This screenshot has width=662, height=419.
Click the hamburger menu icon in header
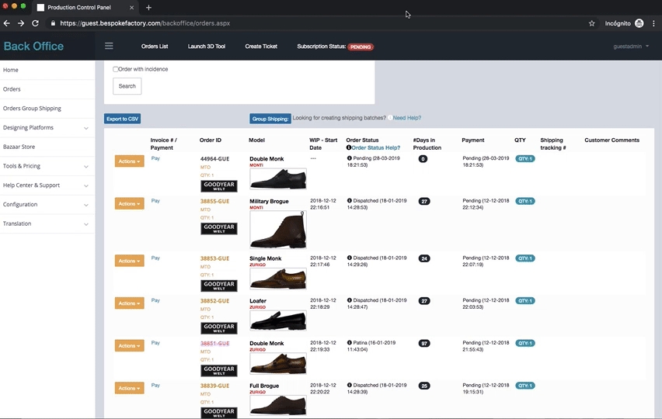click(x=109, y=47)
